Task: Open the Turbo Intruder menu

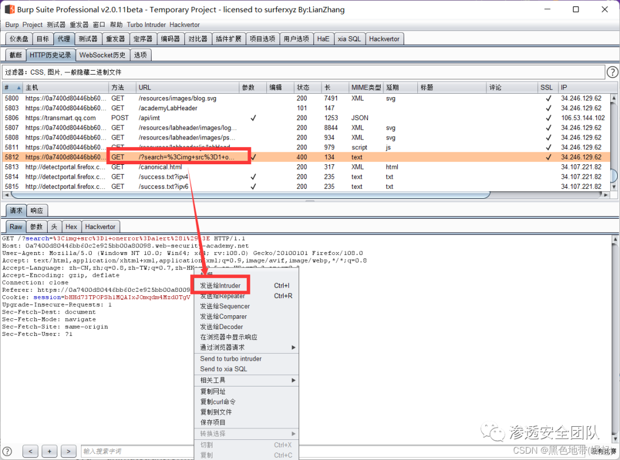Action: click(146, 25)
